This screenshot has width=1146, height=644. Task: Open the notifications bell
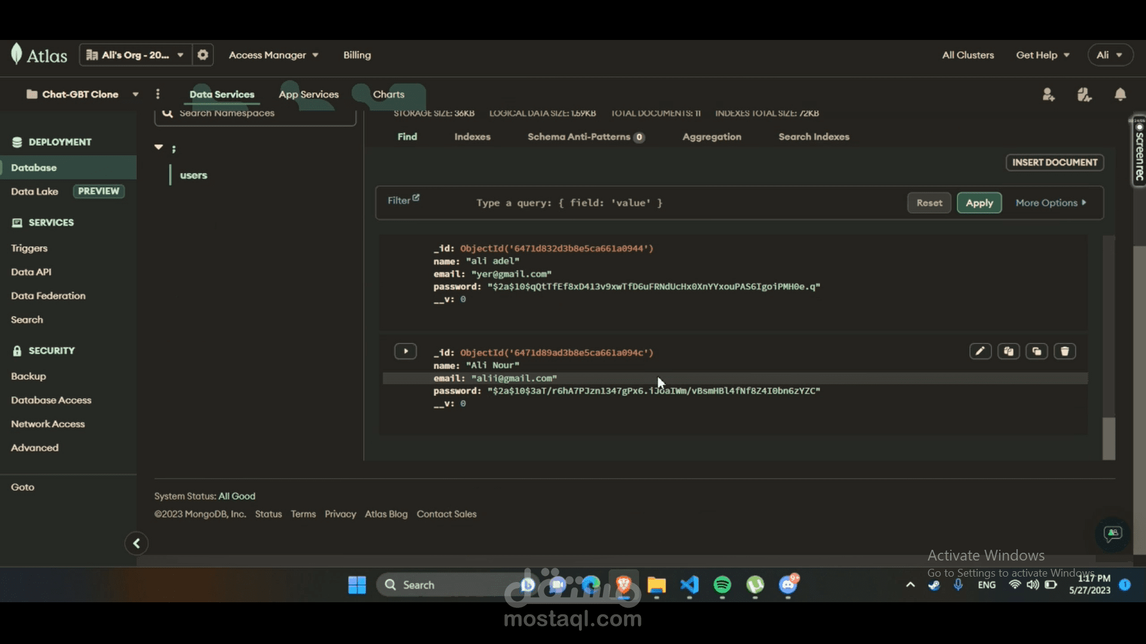[1120, 94]
